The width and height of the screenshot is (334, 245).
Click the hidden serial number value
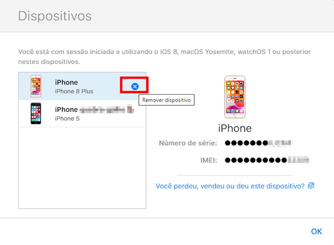point(258,143)
